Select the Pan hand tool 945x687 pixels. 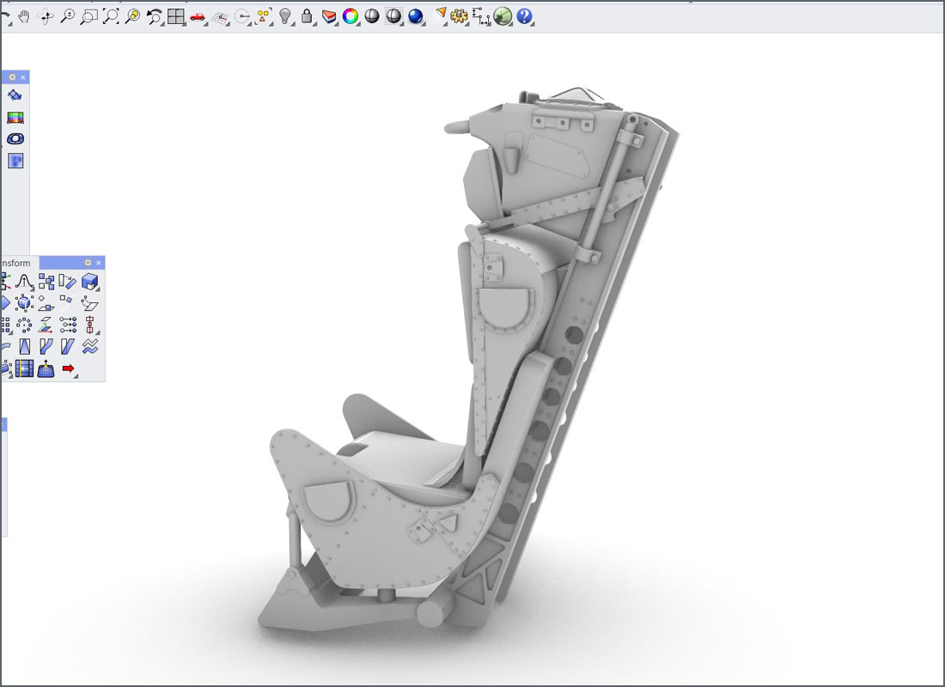pyautogui.click(x=24, y=15)
